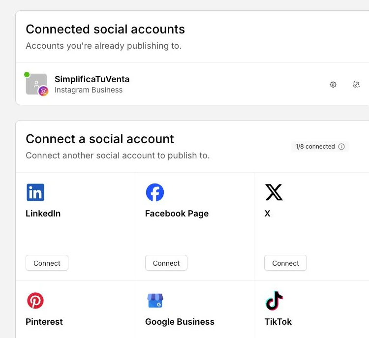The height and width of the screenshot is (338, 369).
Task: Click the X card title text
Action: 267,214
